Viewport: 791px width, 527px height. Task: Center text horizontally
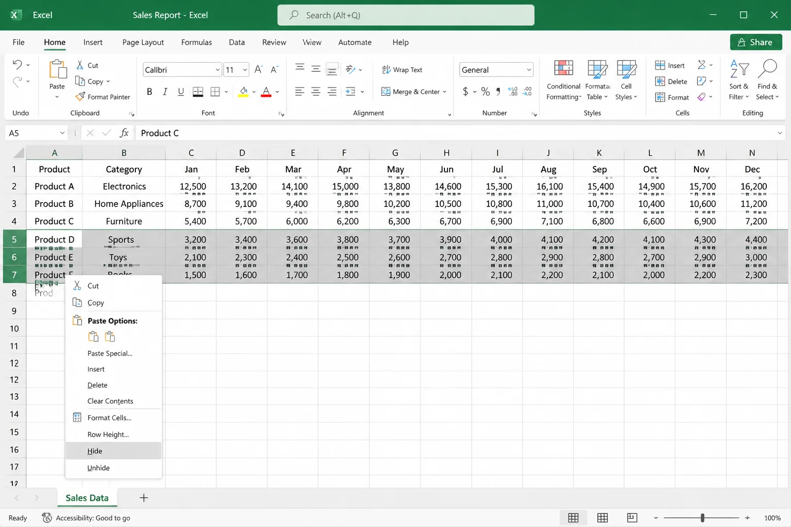(x=316, y=92)
